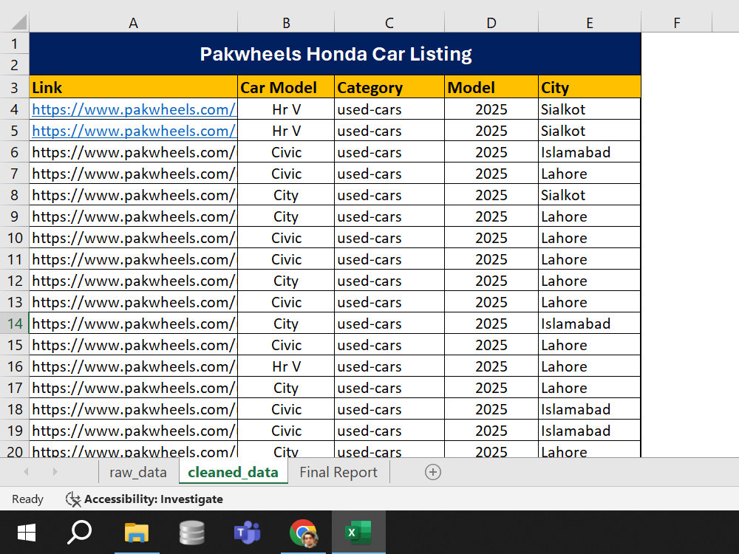Click Select All corner triangle

[19, 23]
